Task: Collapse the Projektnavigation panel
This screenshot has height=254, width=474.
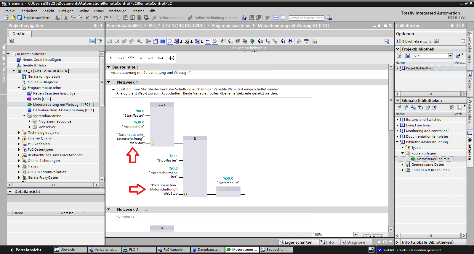Action: point(101,25)
